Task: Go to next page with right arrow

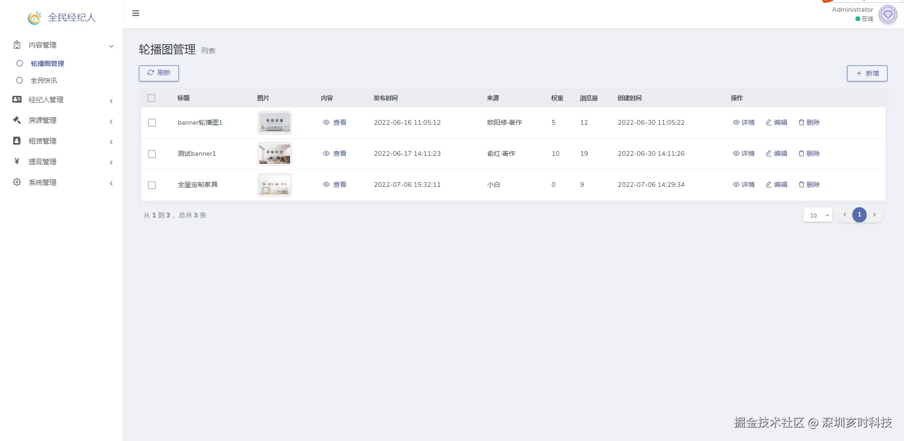Action: (874, 215)
